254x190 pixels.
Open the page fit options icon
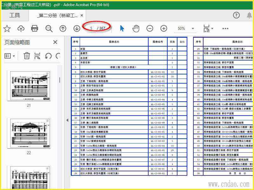206,28
